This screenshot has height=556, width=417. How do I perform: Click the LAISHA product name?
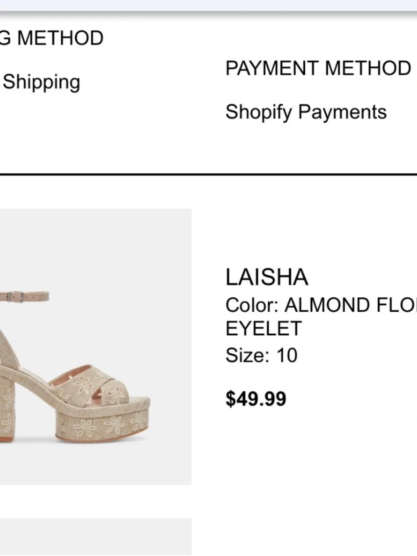[266, 277]
